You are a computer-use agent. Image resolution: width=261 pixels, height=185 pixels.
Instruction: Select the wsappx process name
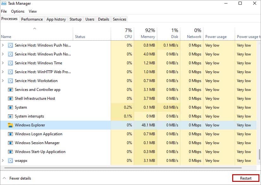[x=21, y=161]
